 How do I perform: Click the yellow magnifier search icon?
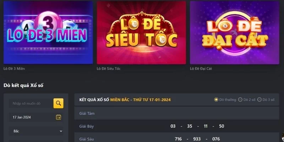coord(58,103)
